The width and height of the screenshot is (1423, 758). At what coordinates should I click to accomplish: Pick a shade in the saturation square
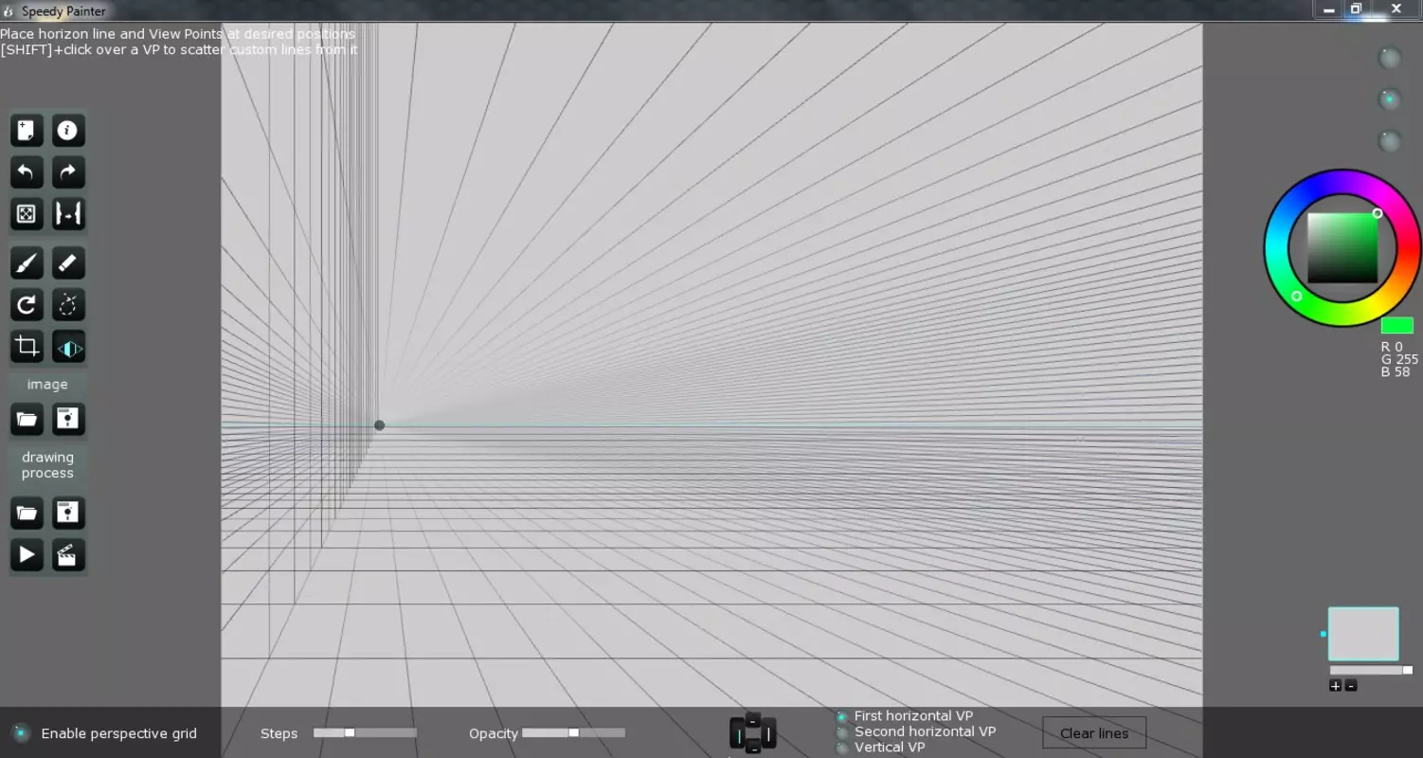tap(1342, 248)
